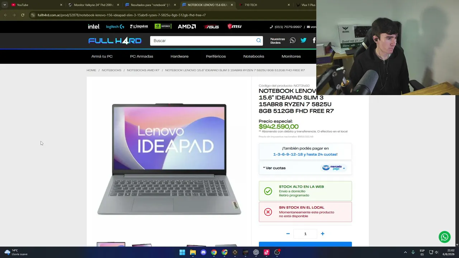The width and height of the screenshot is (459, 258).
Task: Click the browser address bar URL
Action: coord(122,15)
